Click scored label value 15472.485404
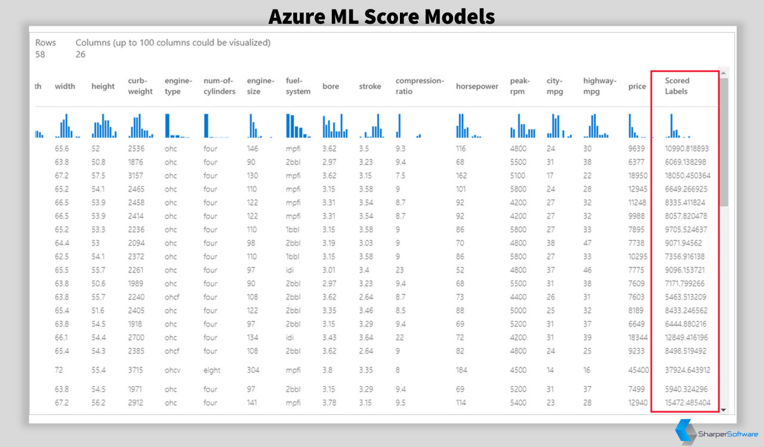Screen dimensions: 764x447 coord(688,403)
